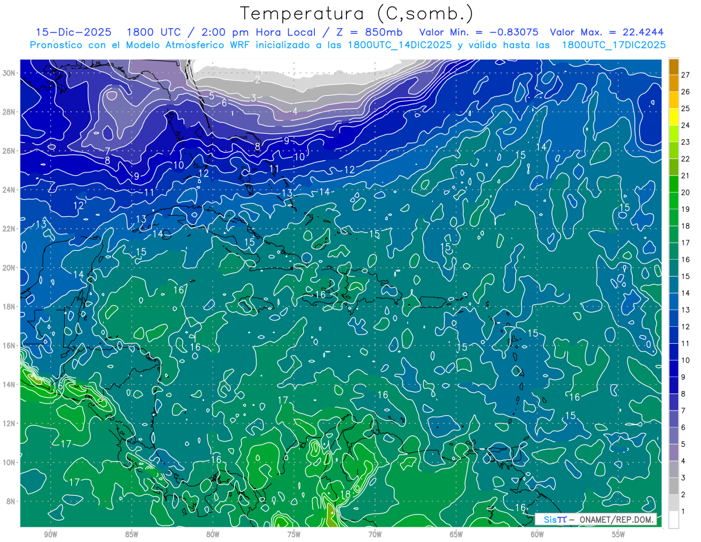
Task: Click the "24N" latitude axis label
Action: (10, 189)
